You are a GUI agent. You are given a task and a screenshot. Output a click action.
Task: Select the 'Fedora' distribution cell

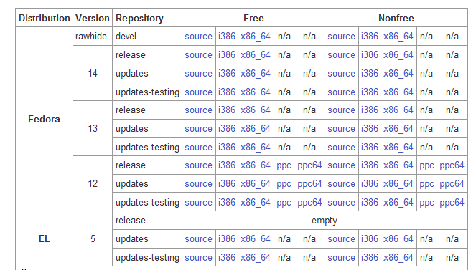44,119
